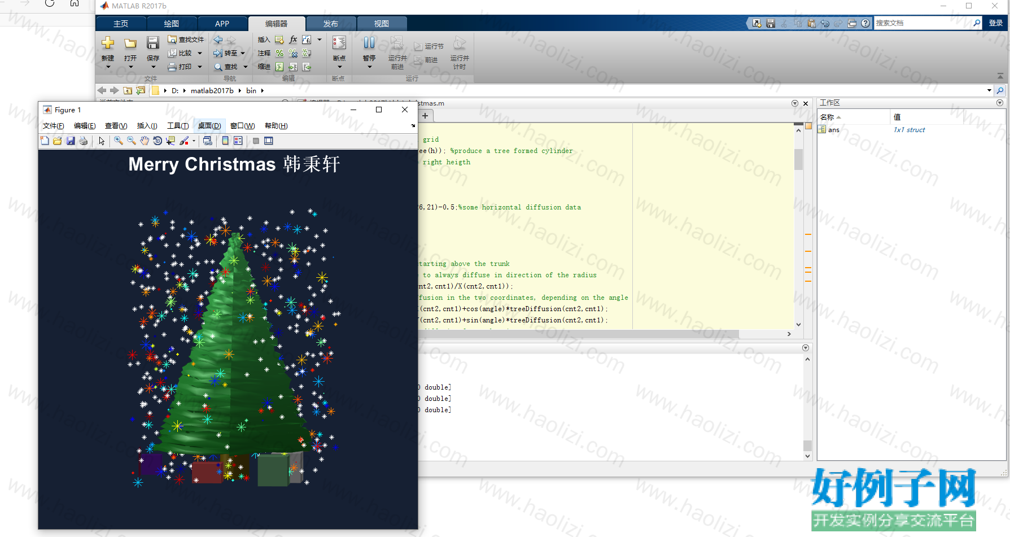1010x537 pixels.
Task: Click the green percent comment icon
Action: [x=279, y=53]
